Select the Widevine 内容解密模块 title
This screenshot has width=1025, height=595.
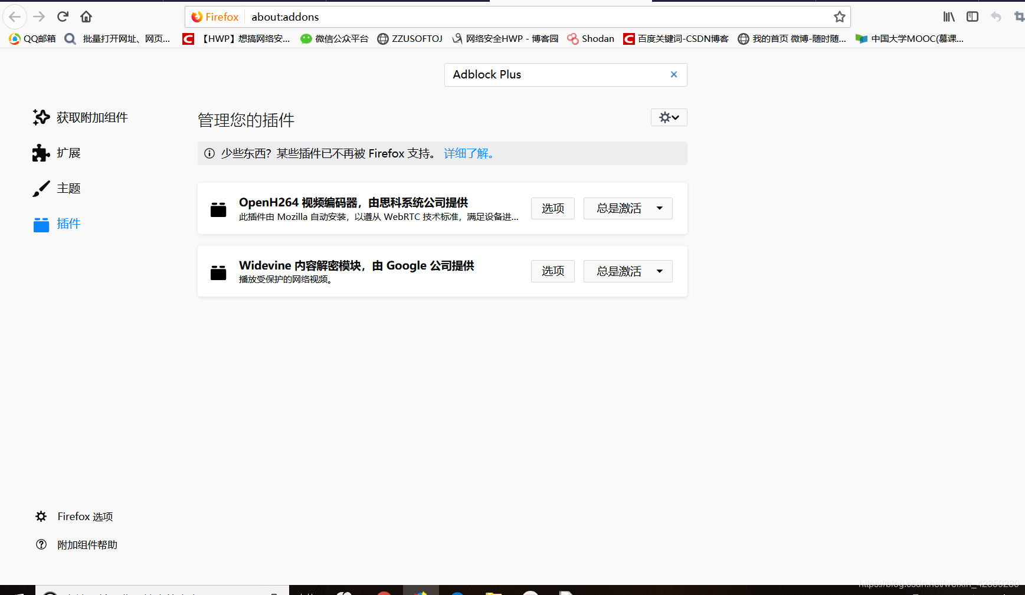pyautogui.click(x=356, y=265)
